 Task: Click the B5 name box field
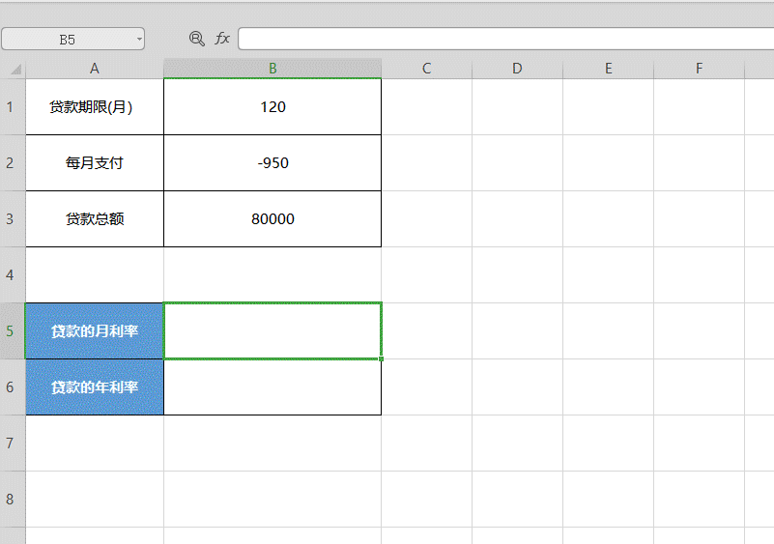pos(67,40)
